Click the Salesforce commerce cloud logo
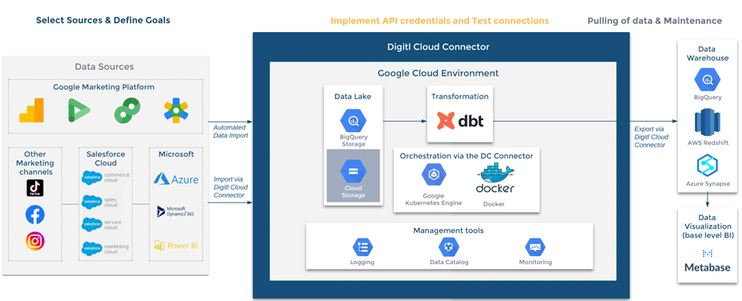Screen dimensions: 742x301 tap(106, 178)
